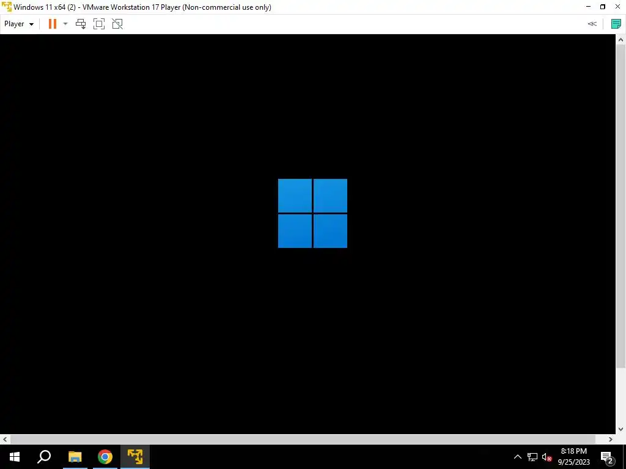
Task: Click the horizontal scrollbar right arrow
Action: (x=611, y=439)
